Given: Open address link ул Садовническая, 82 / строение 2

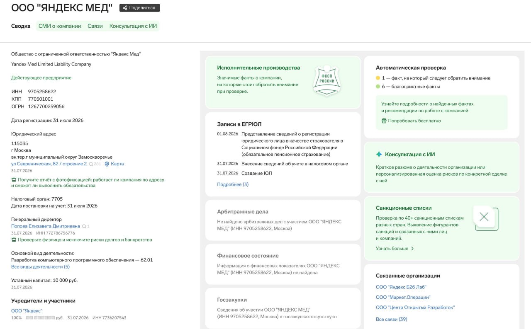Looking at the screenshot, I should click(49, 164).
